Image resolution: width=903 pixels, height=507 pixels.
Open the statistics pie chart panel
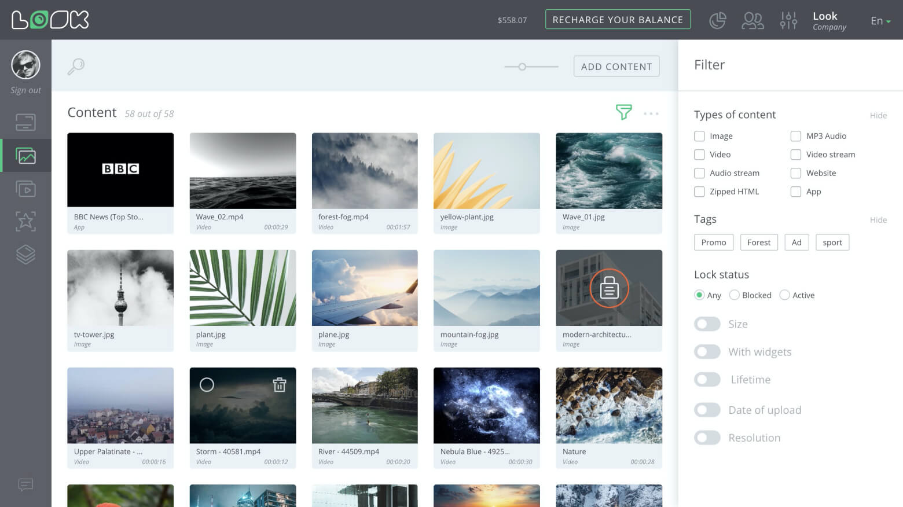[718, 20]
